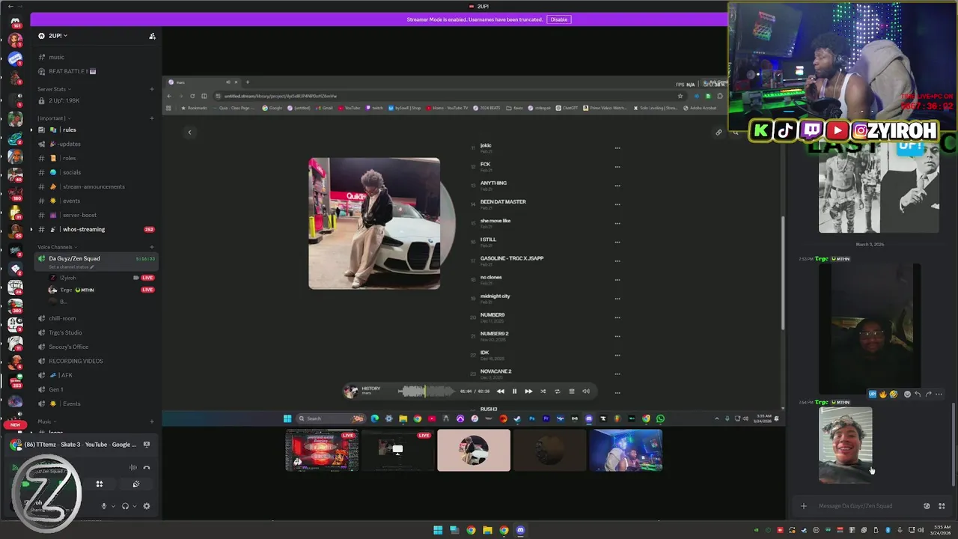
Task: React with the laughing emoji
Action: point(894,394)
